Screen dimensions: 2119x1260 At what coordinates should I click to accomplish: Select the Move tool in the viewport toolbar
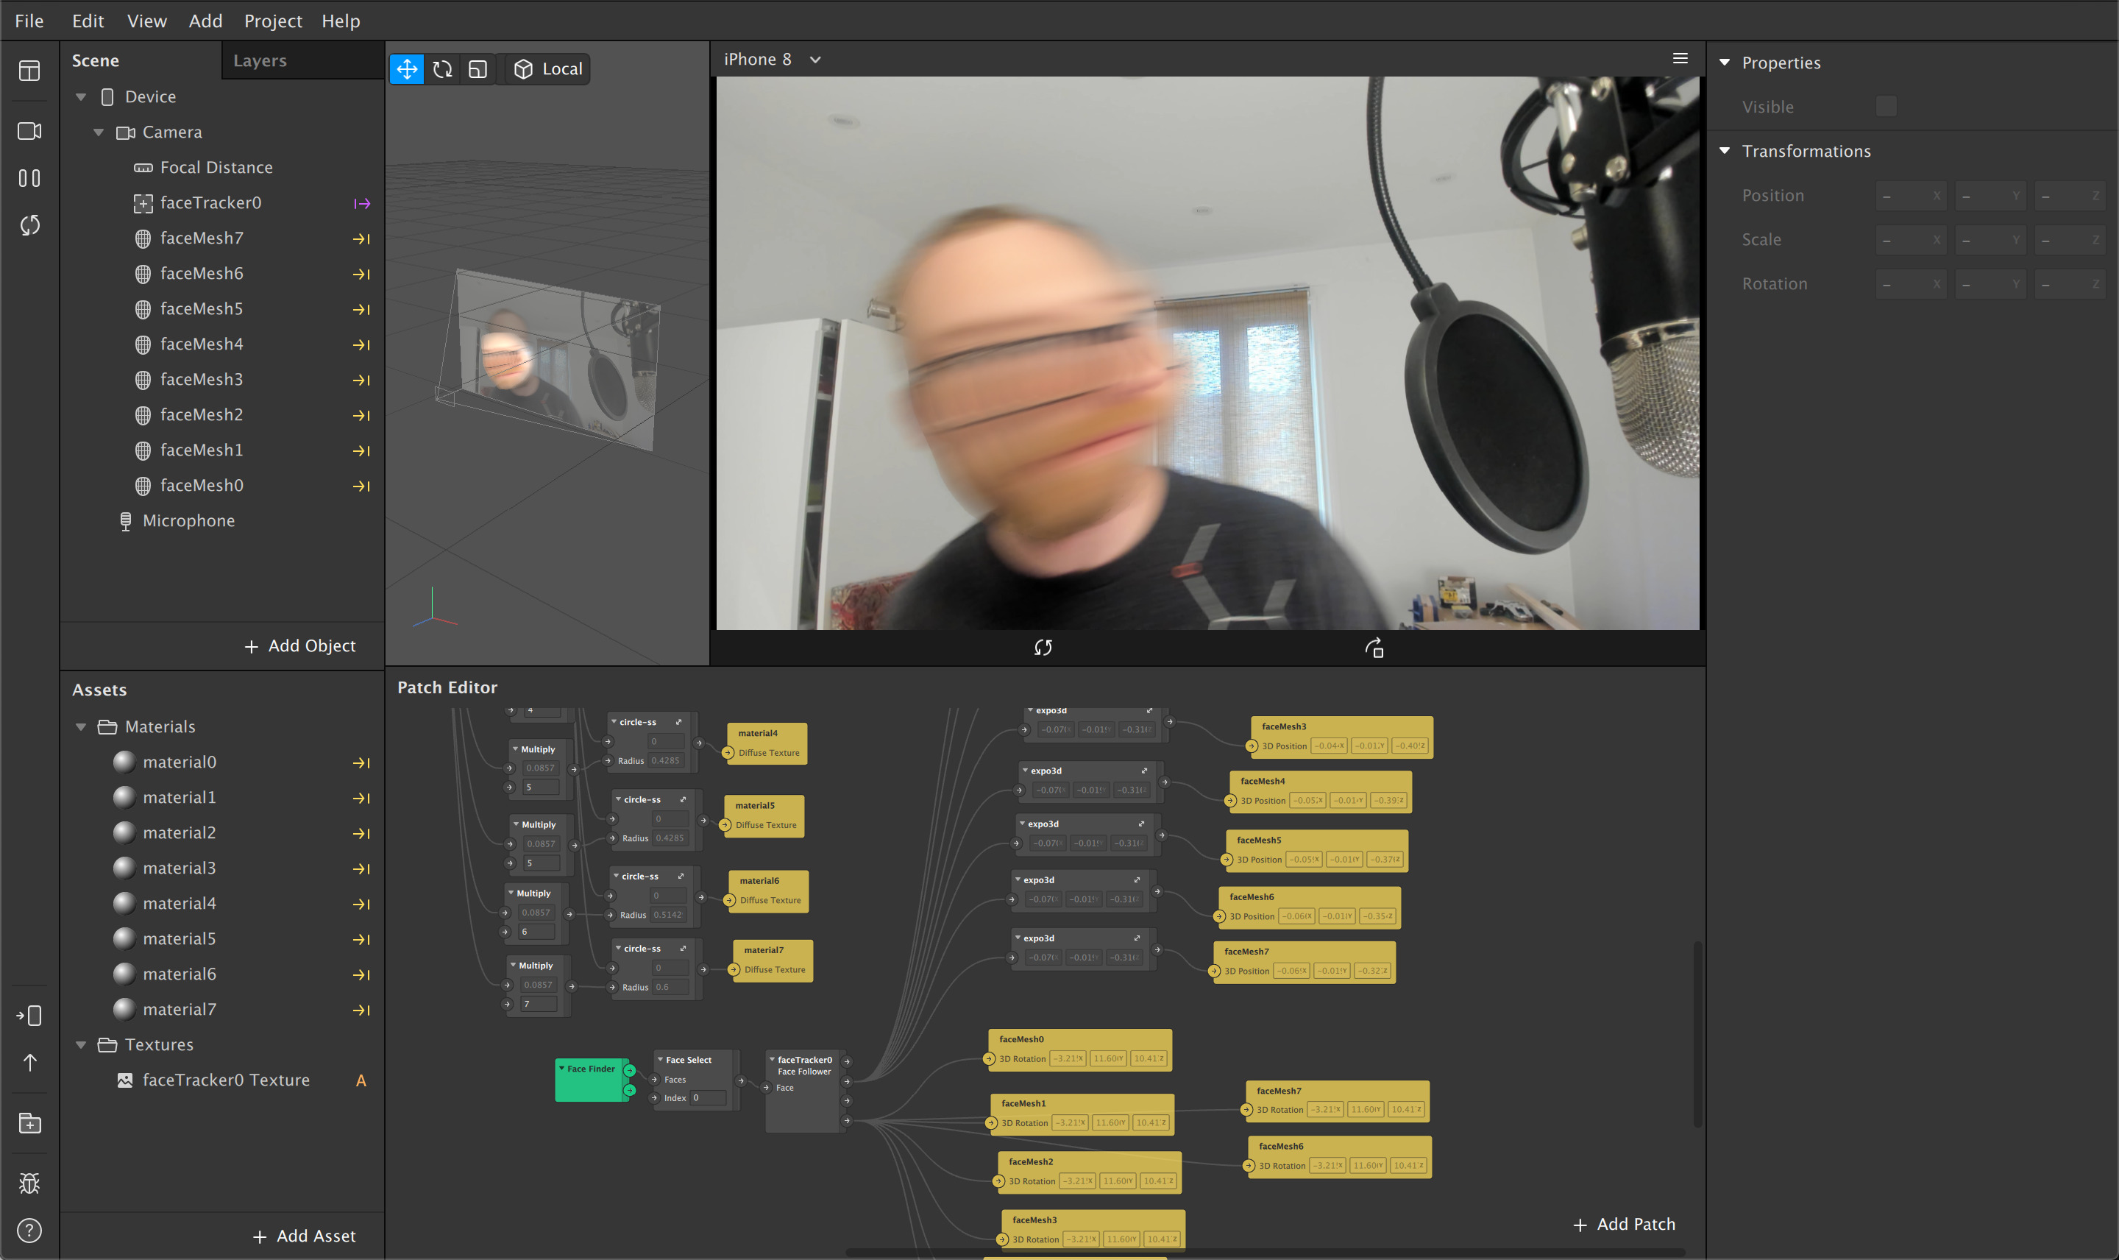tap(406, 68)
